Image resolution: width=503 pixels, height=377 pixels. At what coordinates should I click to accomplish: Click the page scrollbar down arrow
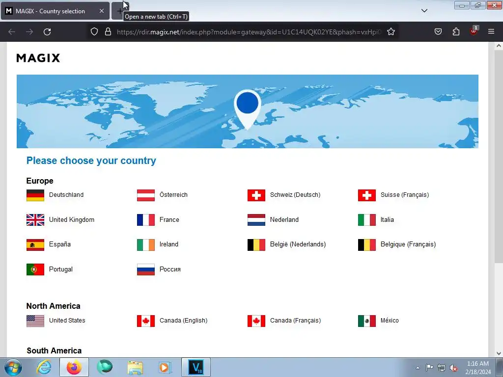click(499, 353)
